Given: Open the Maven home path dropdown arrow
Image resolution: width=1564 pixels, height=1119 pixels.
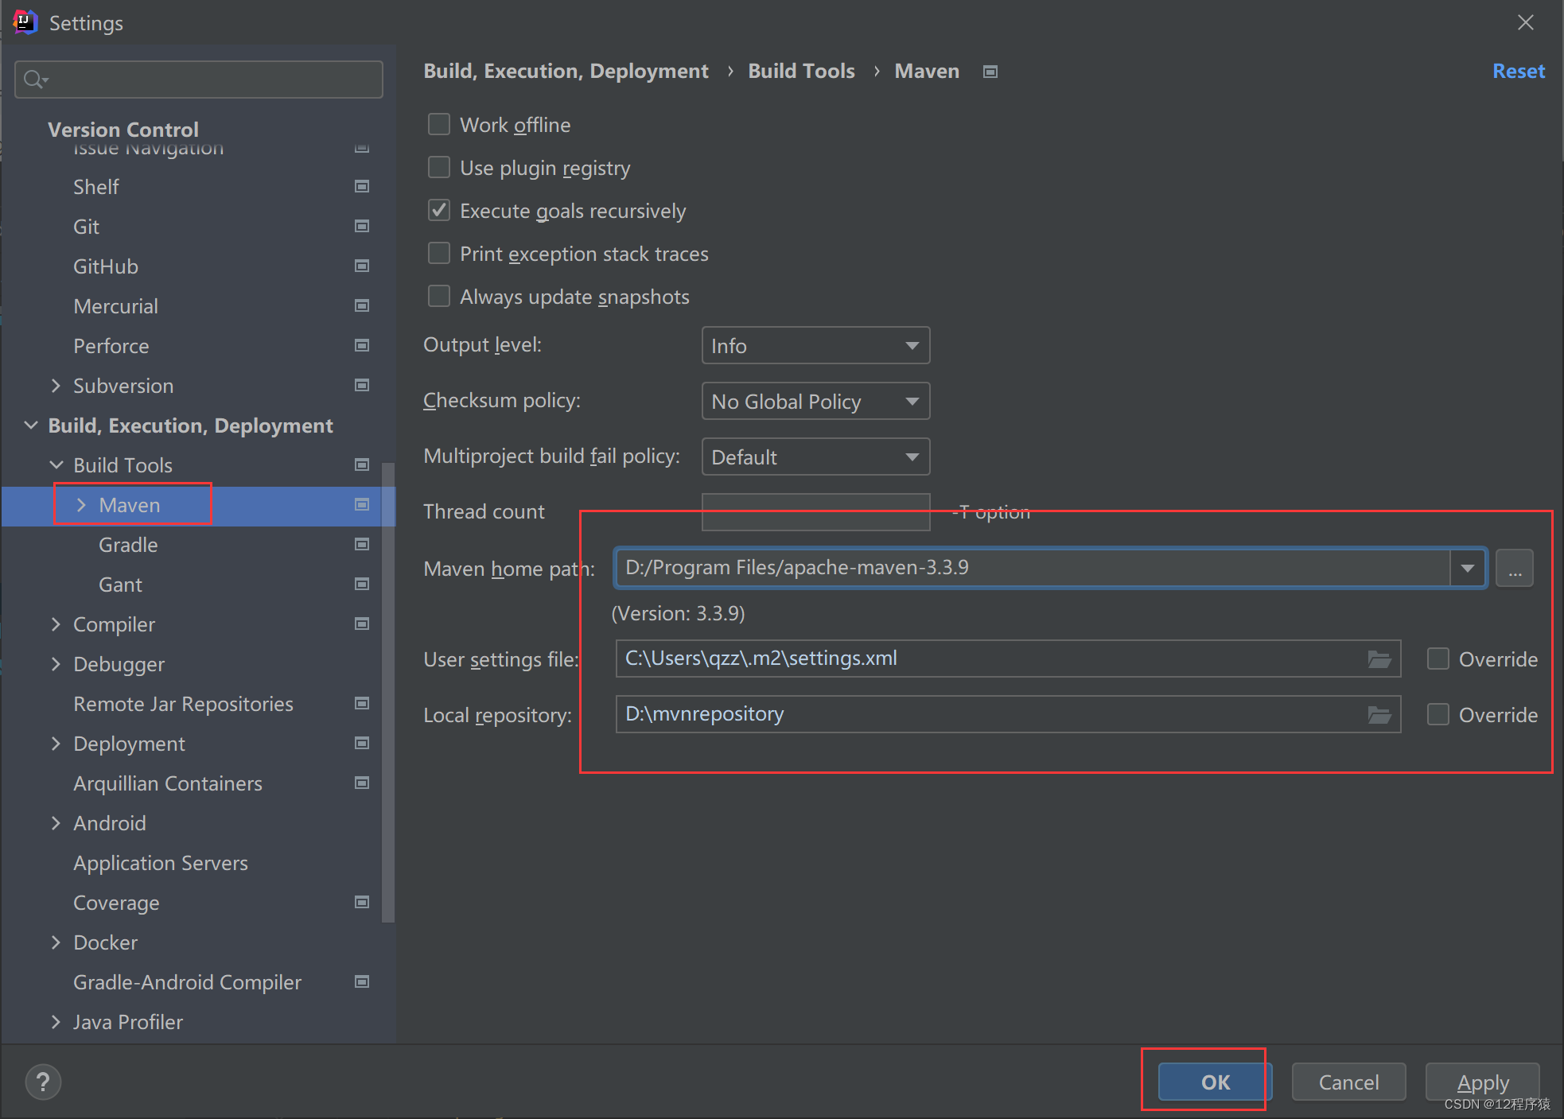Looking at the screenshot, I should pyautogui.click(x=1468, y=568).
